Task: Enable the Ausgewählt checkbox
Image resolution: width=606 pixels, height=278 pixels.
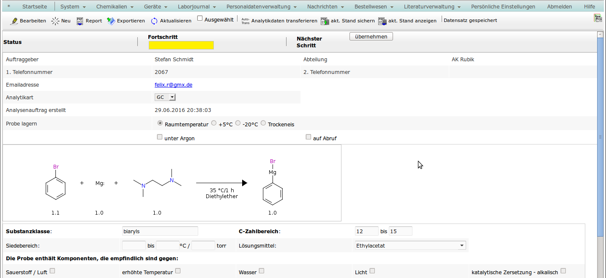Action: [x=200, y=19]
